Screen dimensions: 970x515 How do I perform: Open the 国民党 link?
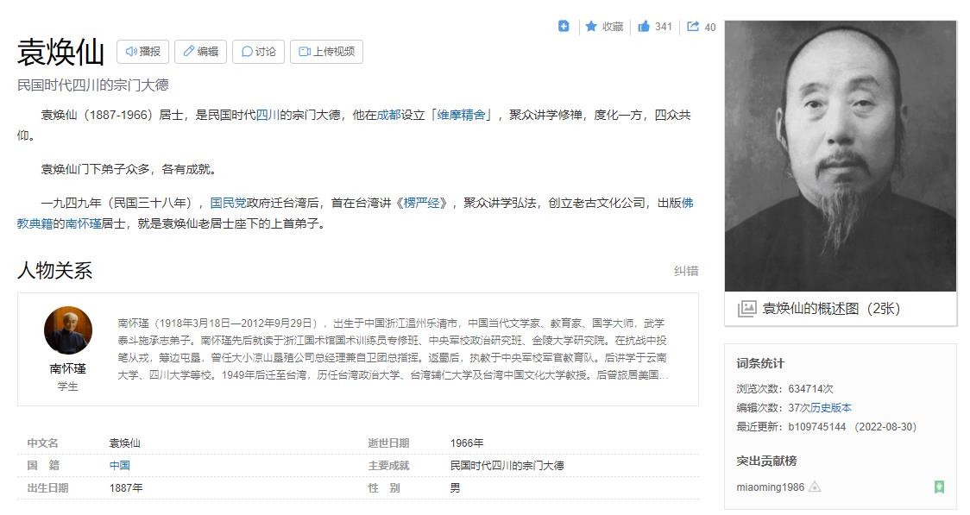[229, 204]
